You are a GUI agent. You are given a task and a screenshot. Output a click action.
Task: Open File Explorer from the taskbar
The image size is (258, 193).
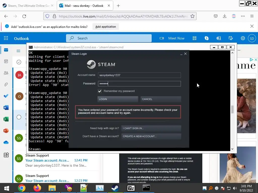tap(52, 188)
